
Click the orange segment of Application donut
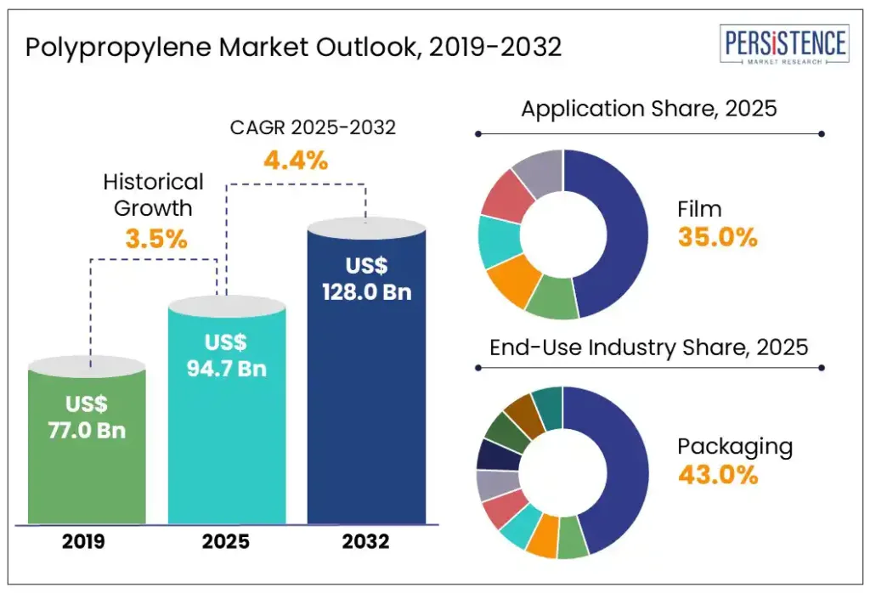point(513,280)
